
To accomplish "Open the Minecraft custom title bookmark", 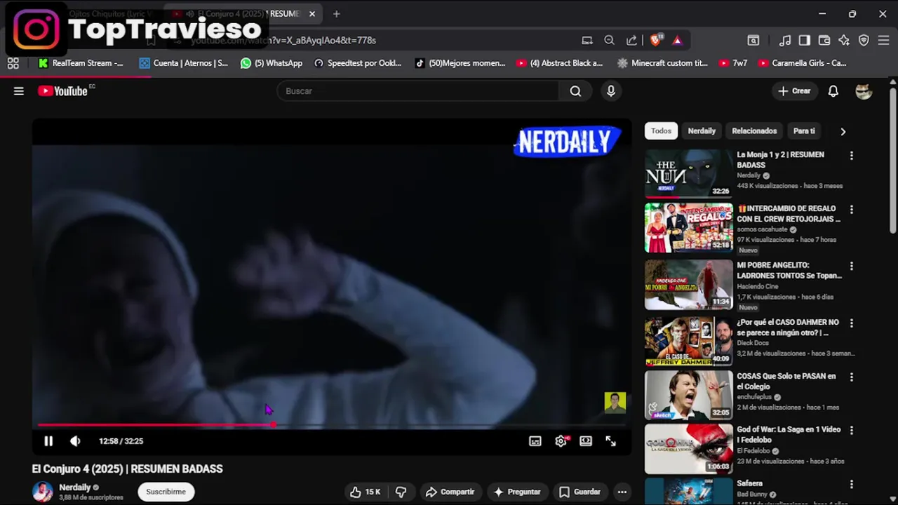I will tap(662, 63).
